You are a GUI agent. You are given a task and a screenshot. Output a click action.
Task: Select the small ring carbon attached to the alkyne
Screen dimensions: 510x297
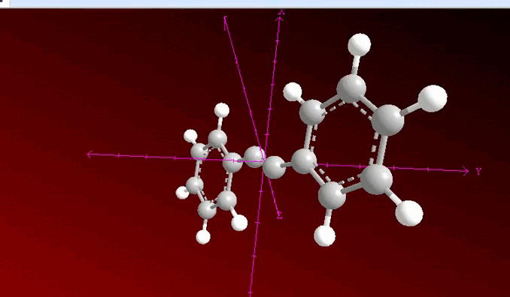coord(232,163)
